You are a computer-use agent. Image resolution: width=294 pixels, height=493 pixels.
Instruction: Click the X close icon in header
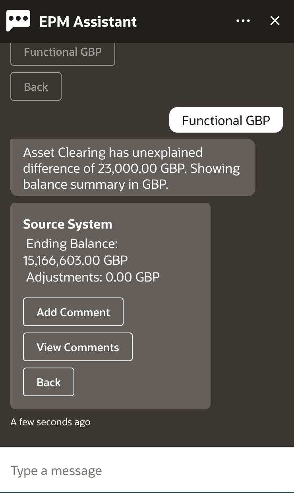(275, 21)
